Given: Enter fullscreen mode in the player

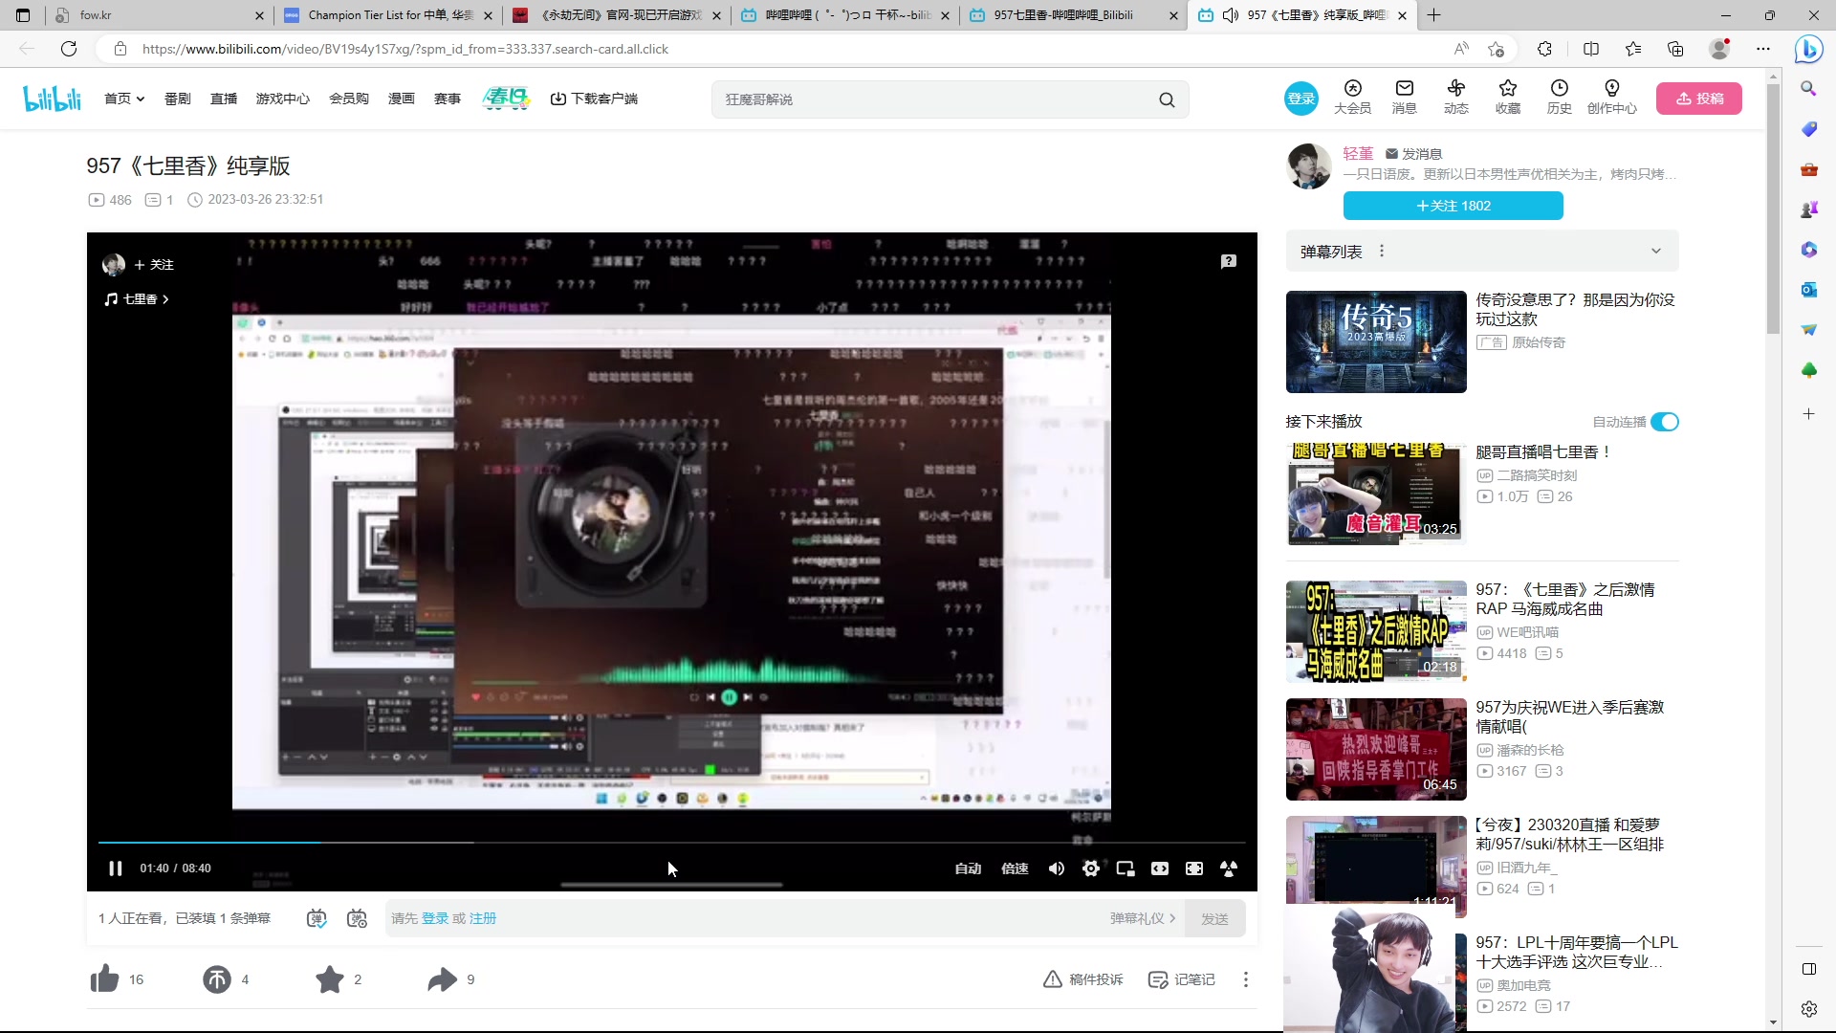Looking at the screenshot, I should [x=1229, y=868].
